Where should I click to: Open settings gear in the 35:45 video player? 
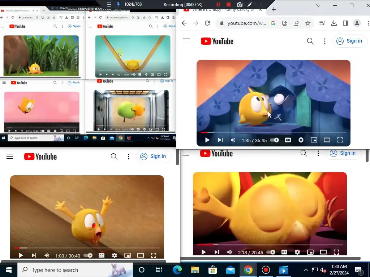(x=301, y=140)
